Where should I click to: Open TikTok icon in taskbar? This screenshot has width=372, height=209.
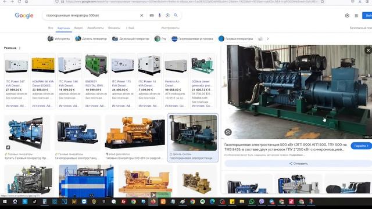point(35,201)
